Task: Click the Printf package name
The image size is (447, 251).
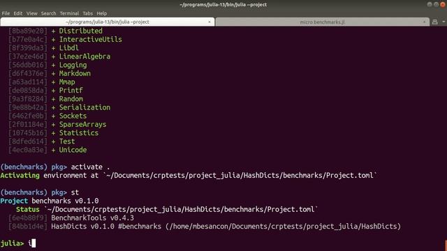Action: (x=71, y=90)
